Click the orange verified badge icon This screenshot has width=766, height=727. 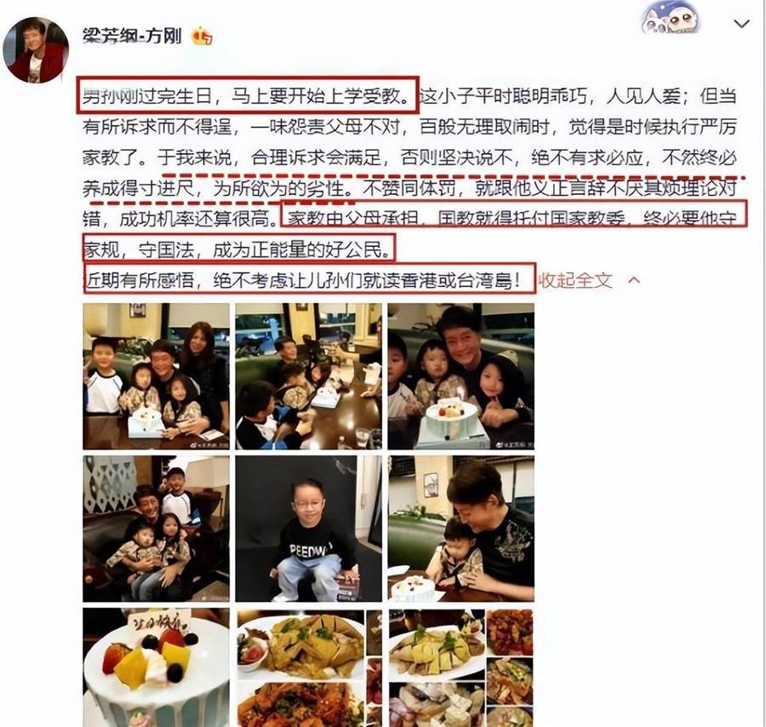tap(202, 36)
